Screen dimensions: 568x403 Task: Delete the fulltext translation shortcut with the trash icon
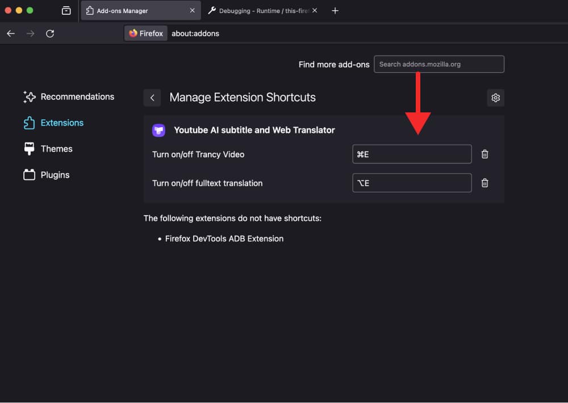tap(485, 183)
